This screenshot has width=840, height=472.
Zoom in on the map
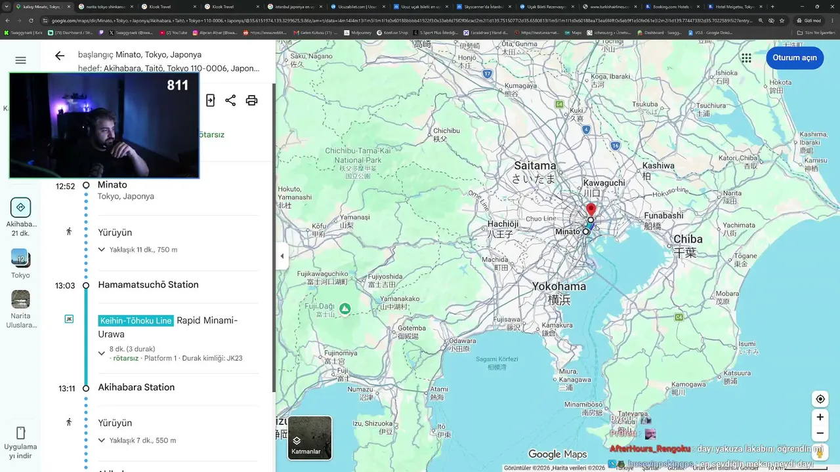[x=820, y=417]
